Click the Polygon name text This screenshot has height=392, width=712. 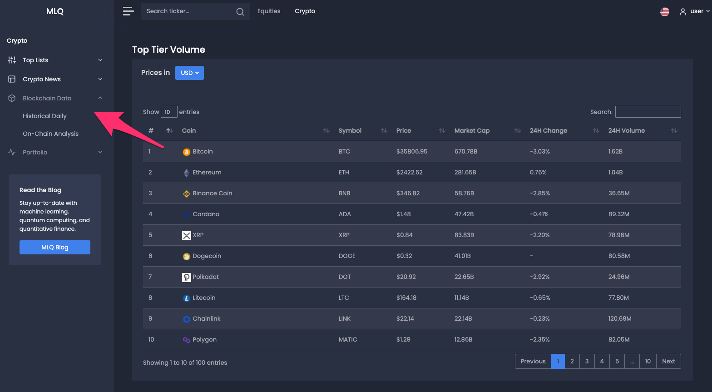pos(204,339)
